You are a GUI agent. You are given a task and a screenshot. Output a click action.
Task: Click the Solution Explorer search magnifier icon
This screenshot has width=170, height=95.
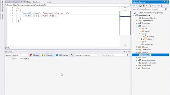coord(166,9)
